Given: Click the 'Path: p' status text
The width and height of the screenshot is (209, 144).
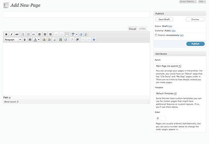Looking at the screenshot, I should [7, 98].
